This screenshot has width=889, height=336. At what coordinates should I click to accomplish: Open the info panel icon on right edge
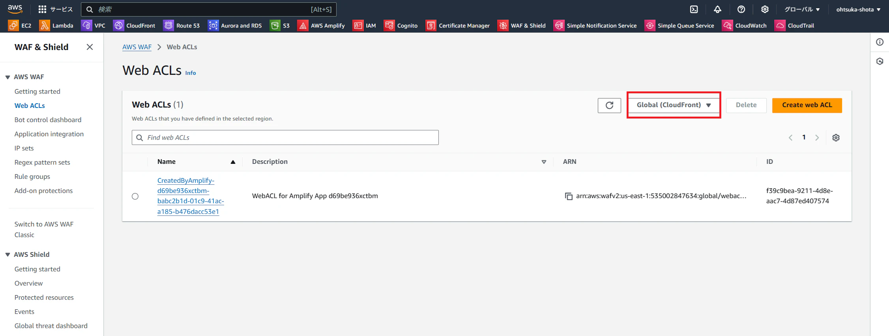click(880, 42)
